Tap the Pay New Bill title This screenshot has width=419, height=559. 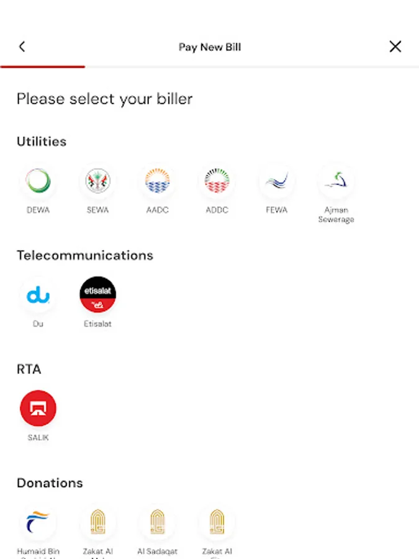coord(209,47)
